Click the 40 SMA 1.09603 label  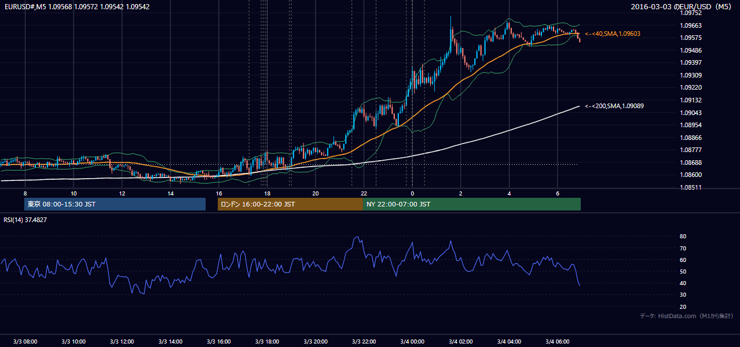613,34
